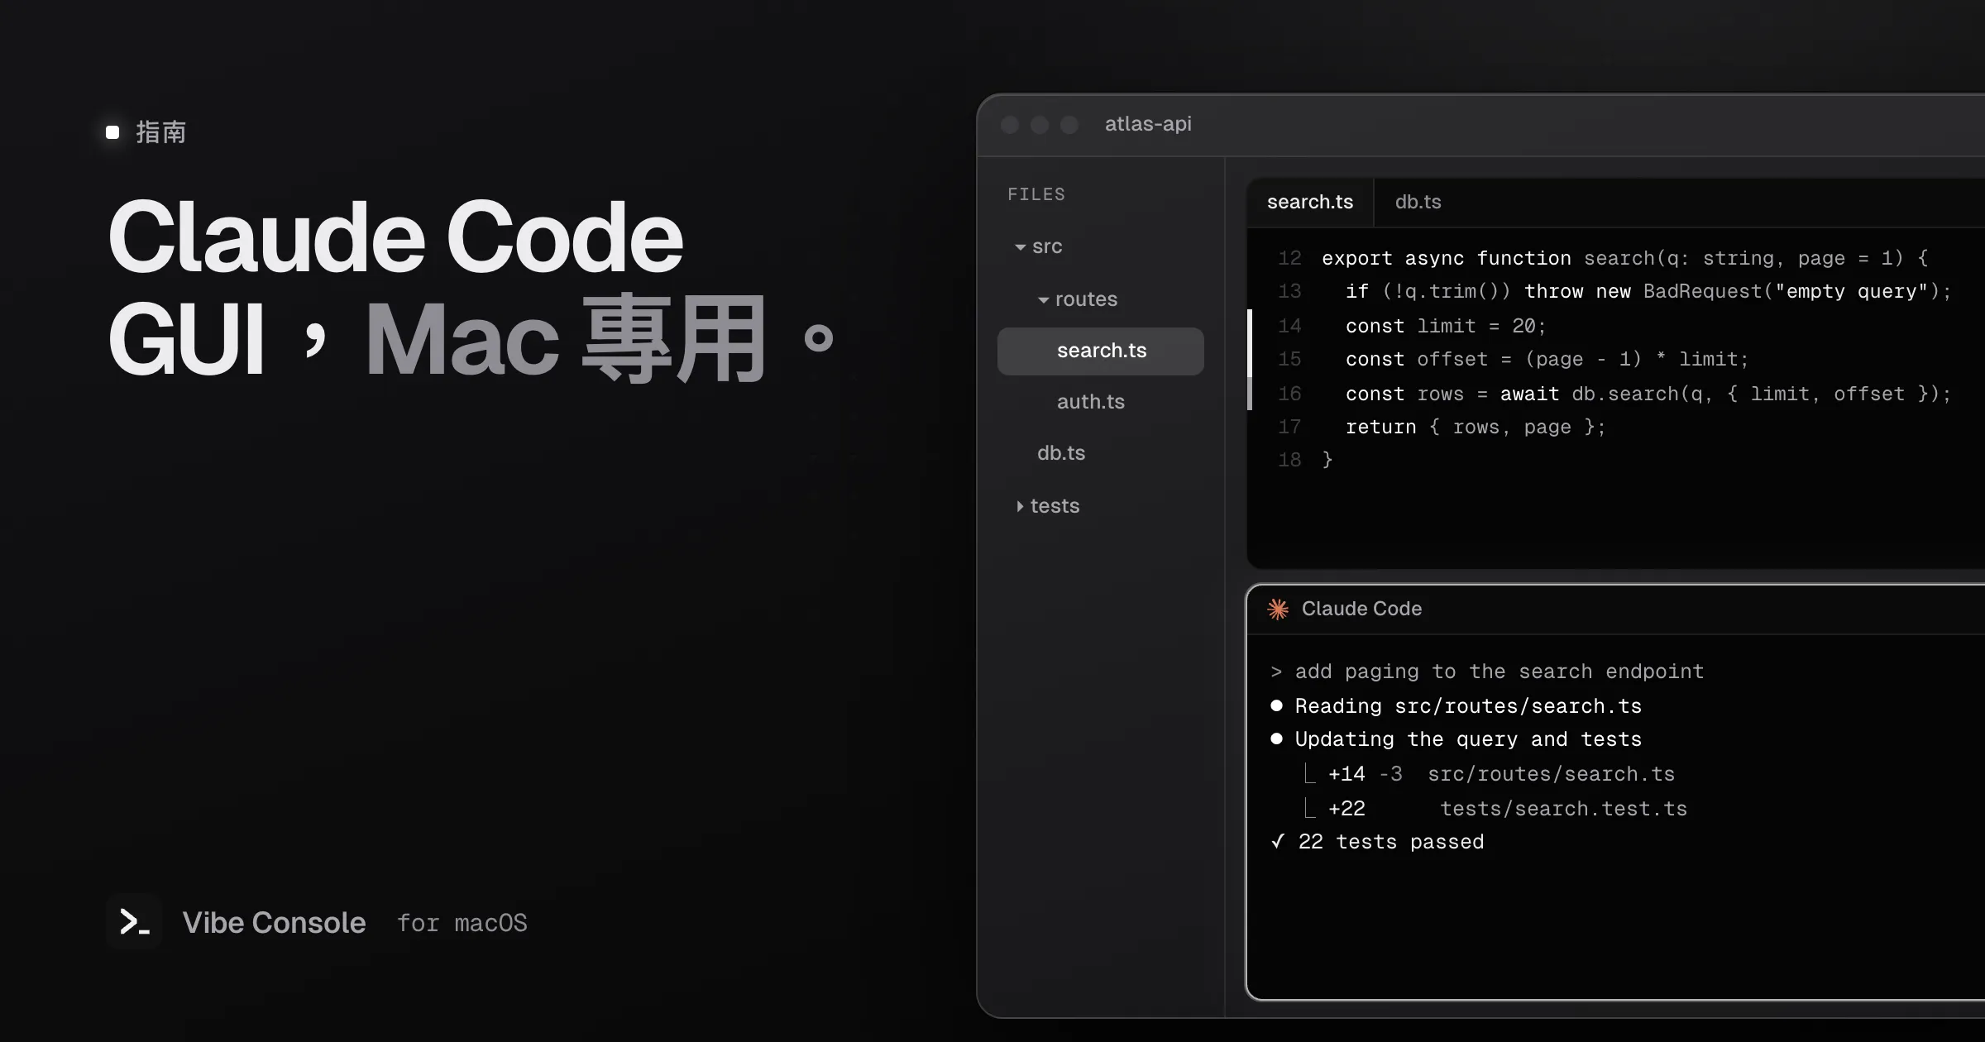The image size is (1985, 1042).
Task: Click the Vibe Console terminal logo icon
Action: (134, 921)
